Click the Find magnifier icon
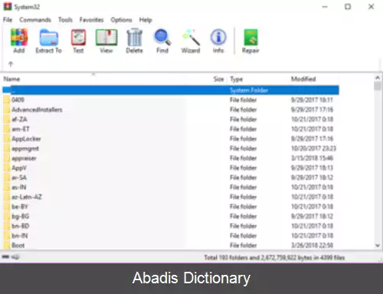This screenshot has height=294, width=383. tap(162, 38)
